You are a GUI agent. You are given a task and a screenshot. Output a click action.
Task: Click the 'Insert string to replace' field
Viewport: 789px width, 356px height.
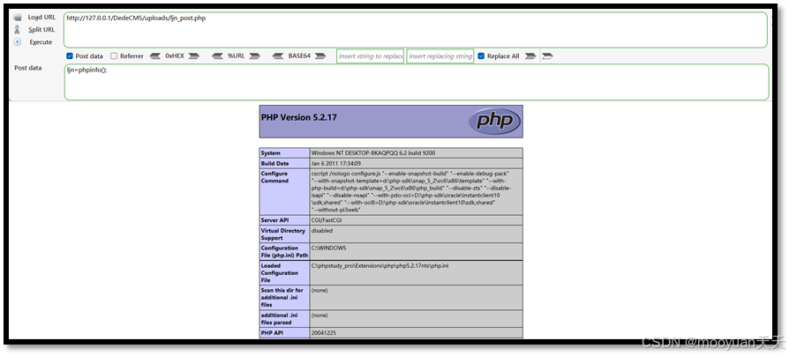point(371,56)
